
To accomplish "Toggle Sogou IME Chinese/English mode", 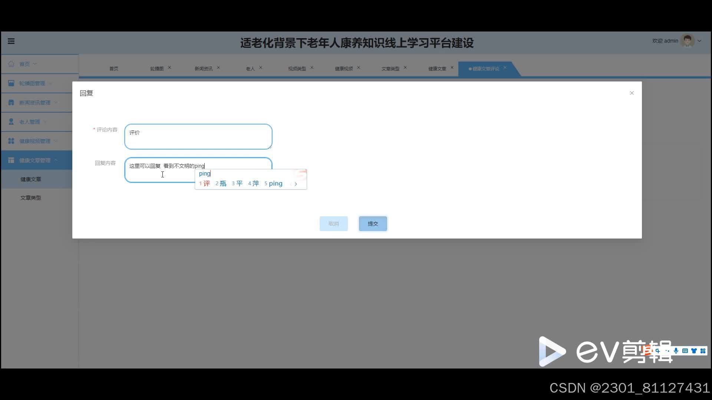I will point(657,351).
